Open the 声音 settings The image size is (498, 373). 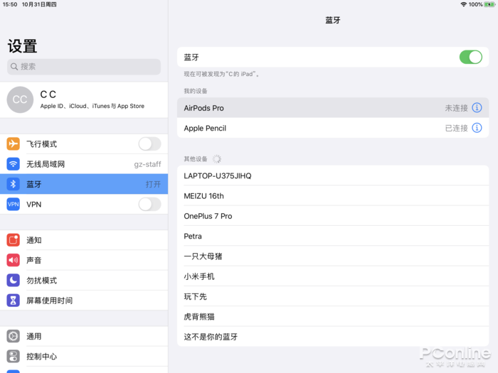84,260
